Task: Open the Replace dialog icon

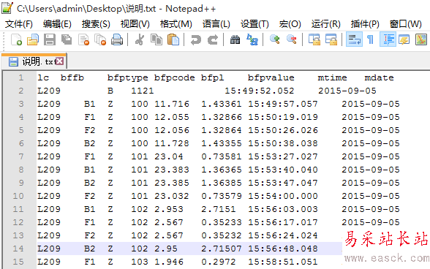Action: click(252, 39)
